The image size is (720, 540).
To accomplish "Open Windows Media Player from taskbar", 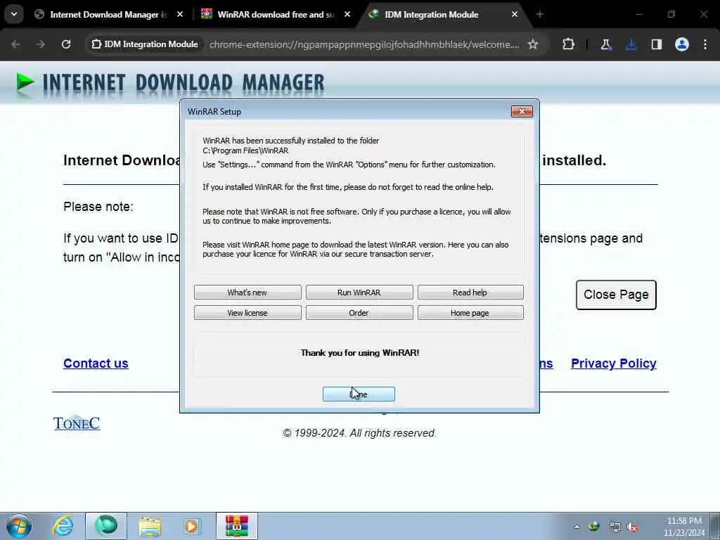I will pyautogui.click(x=192, y=526).
